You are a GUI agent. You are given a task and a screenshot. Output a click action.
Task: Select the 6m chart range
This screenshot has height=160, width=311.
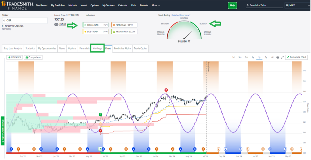[246, 57]
